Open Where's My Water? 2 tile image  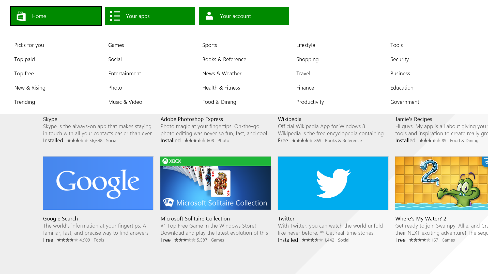(x=441, y=183)
